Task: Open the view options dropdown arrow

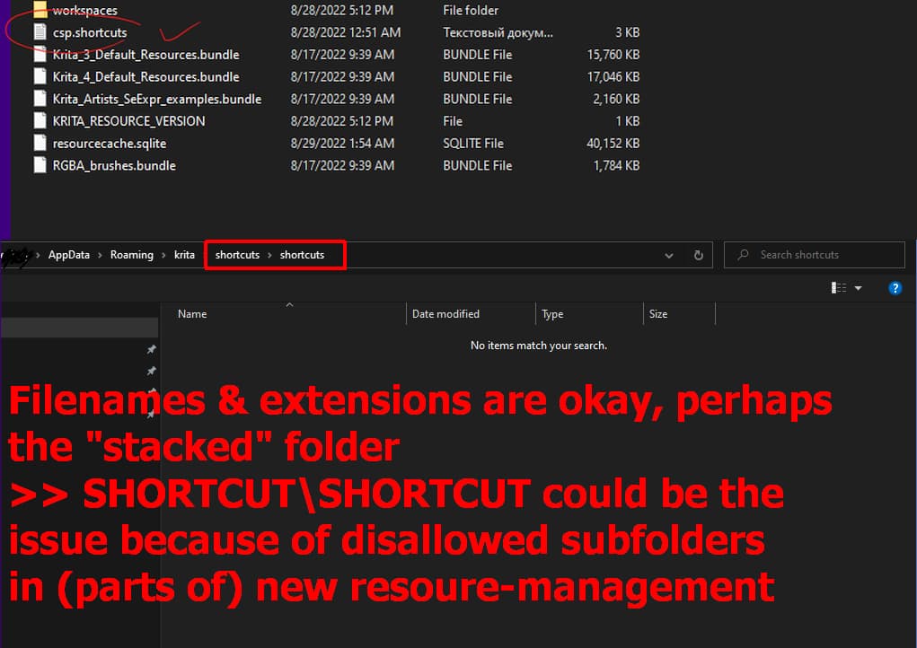Action: [858, 288]
